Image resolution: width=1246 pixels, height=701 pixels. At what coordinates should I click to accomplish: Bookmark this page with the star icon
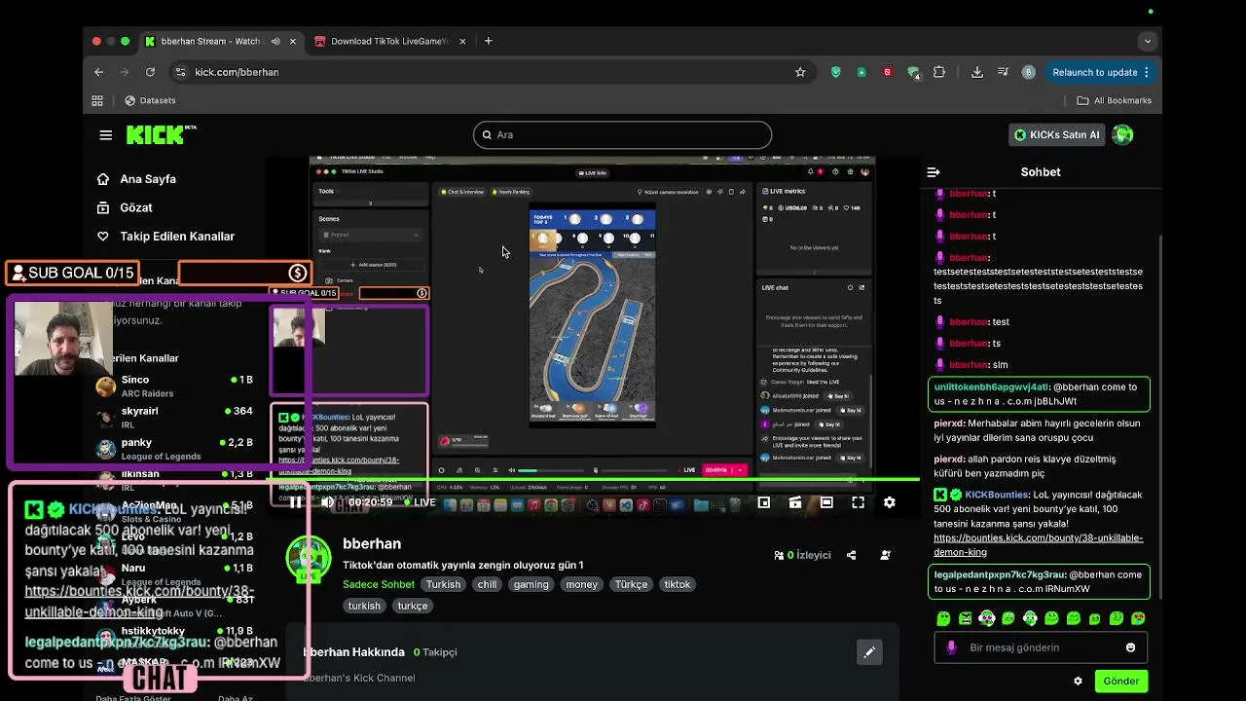pyautogui.click(x=800, y=72)
